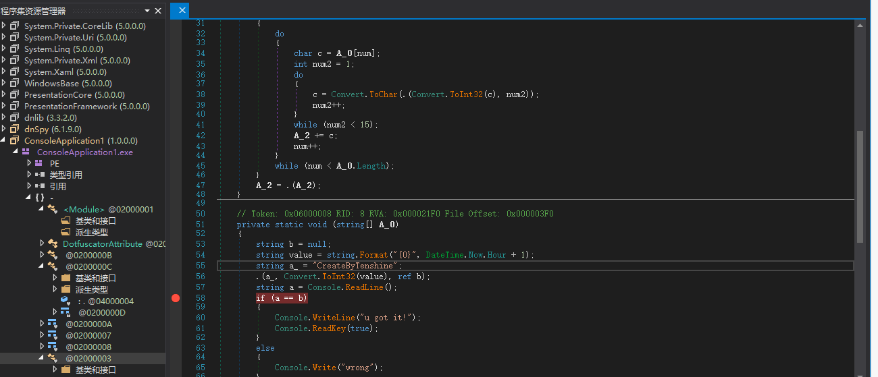Image resolution: width=878 pixels, height=377 pixels.
Task: Click the @02000007 type icon
Action: [x=52, y=335]
